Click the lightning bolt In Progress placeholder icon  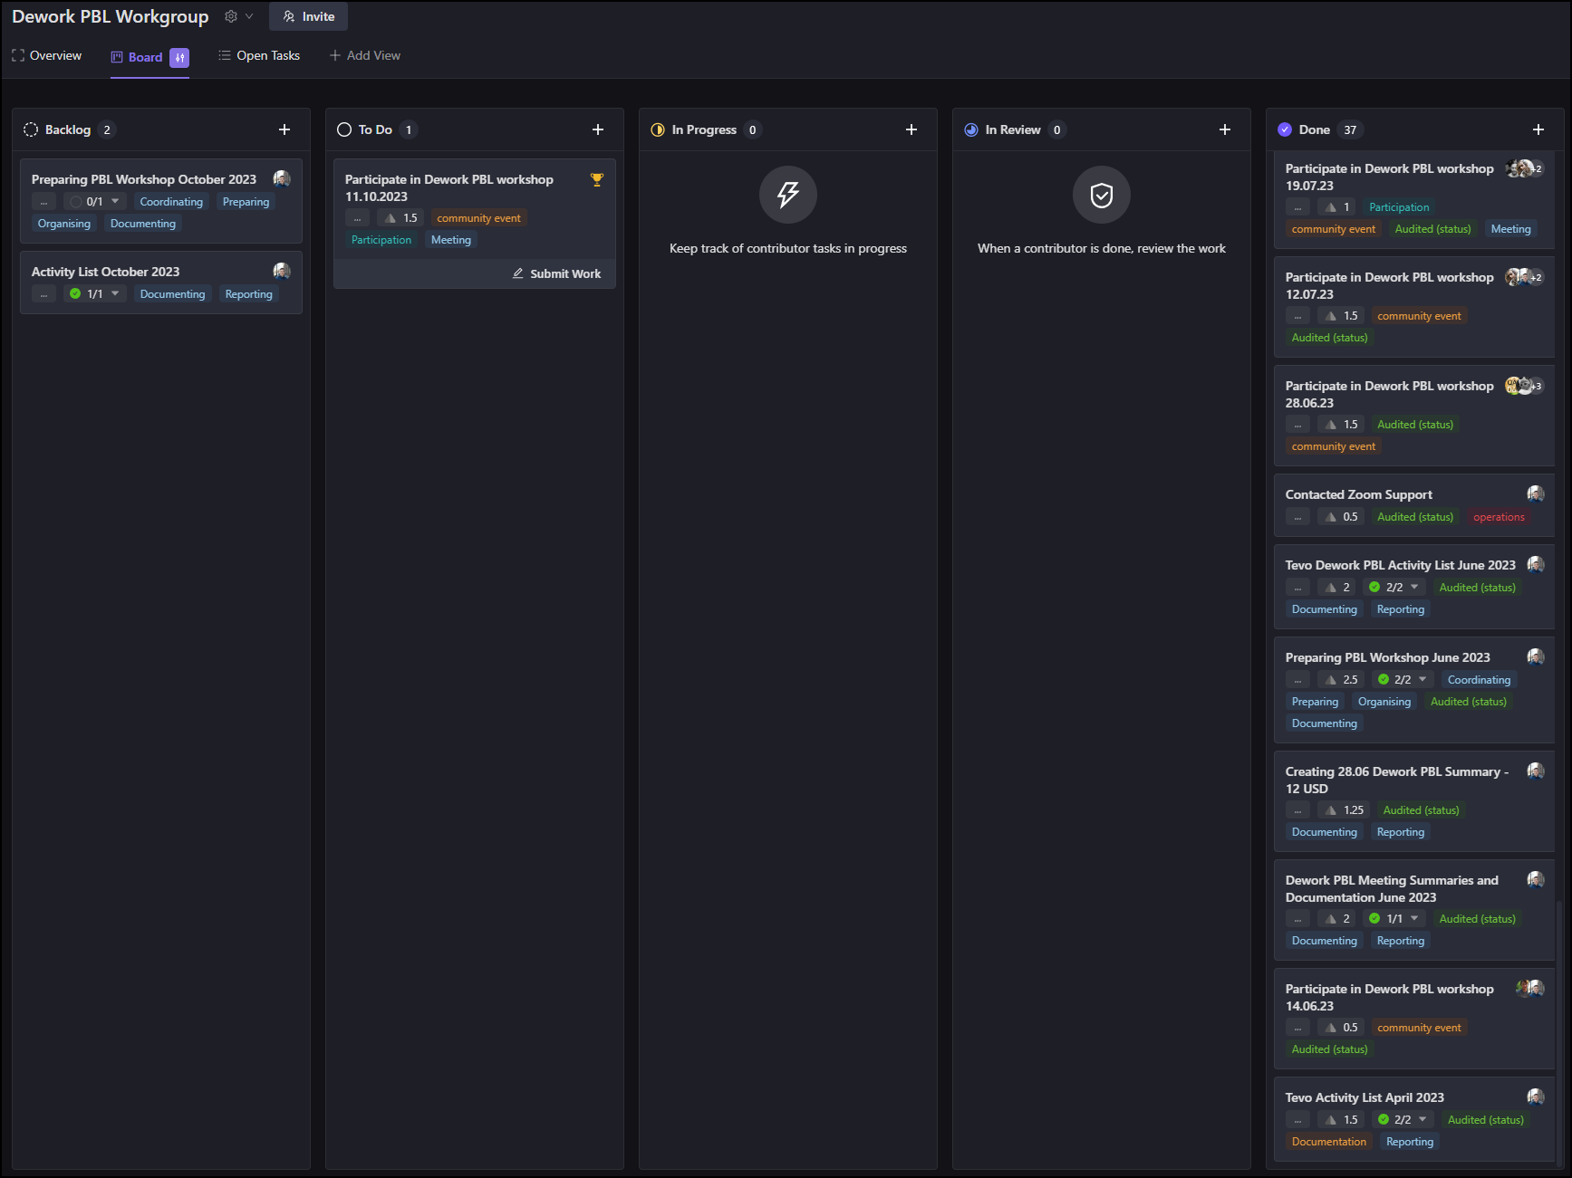(788, 195)
